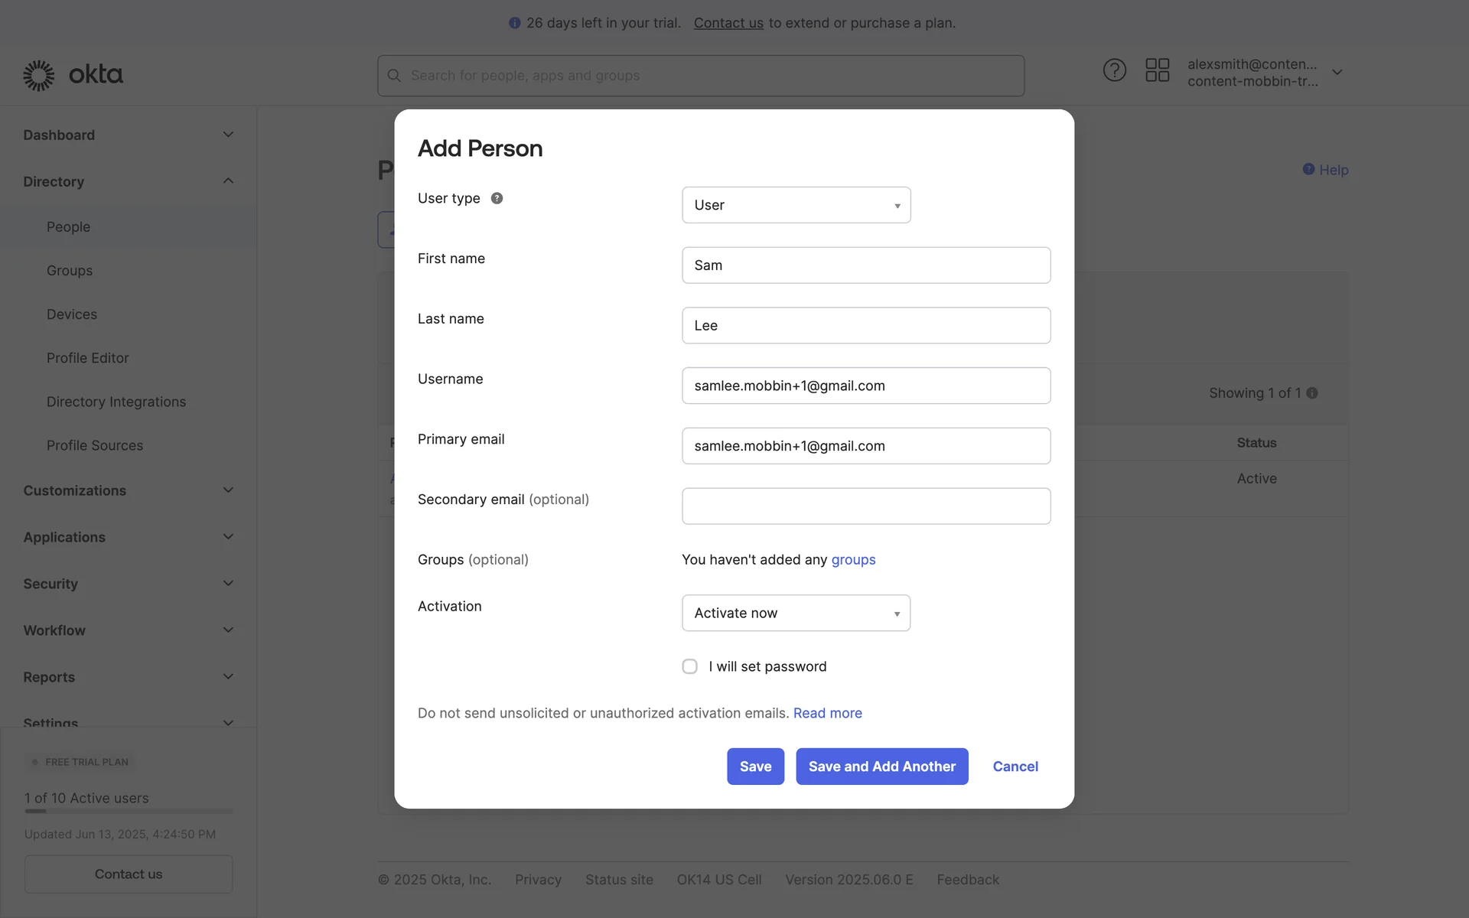The image size is (1469, 918).
Task: Click Save and Add Another
Action: (x=881, y=767)
